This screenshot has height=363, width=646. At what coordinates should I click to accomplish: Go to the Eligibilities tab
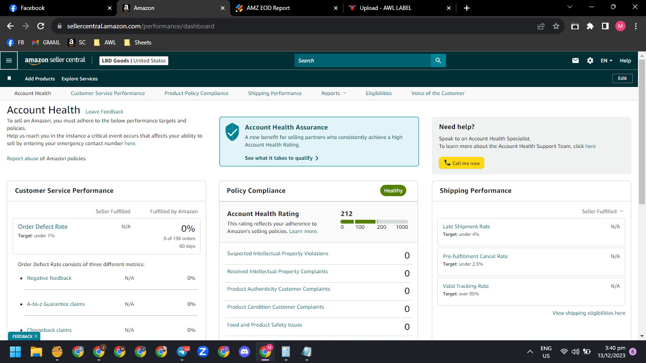click(x=379, y=93)
